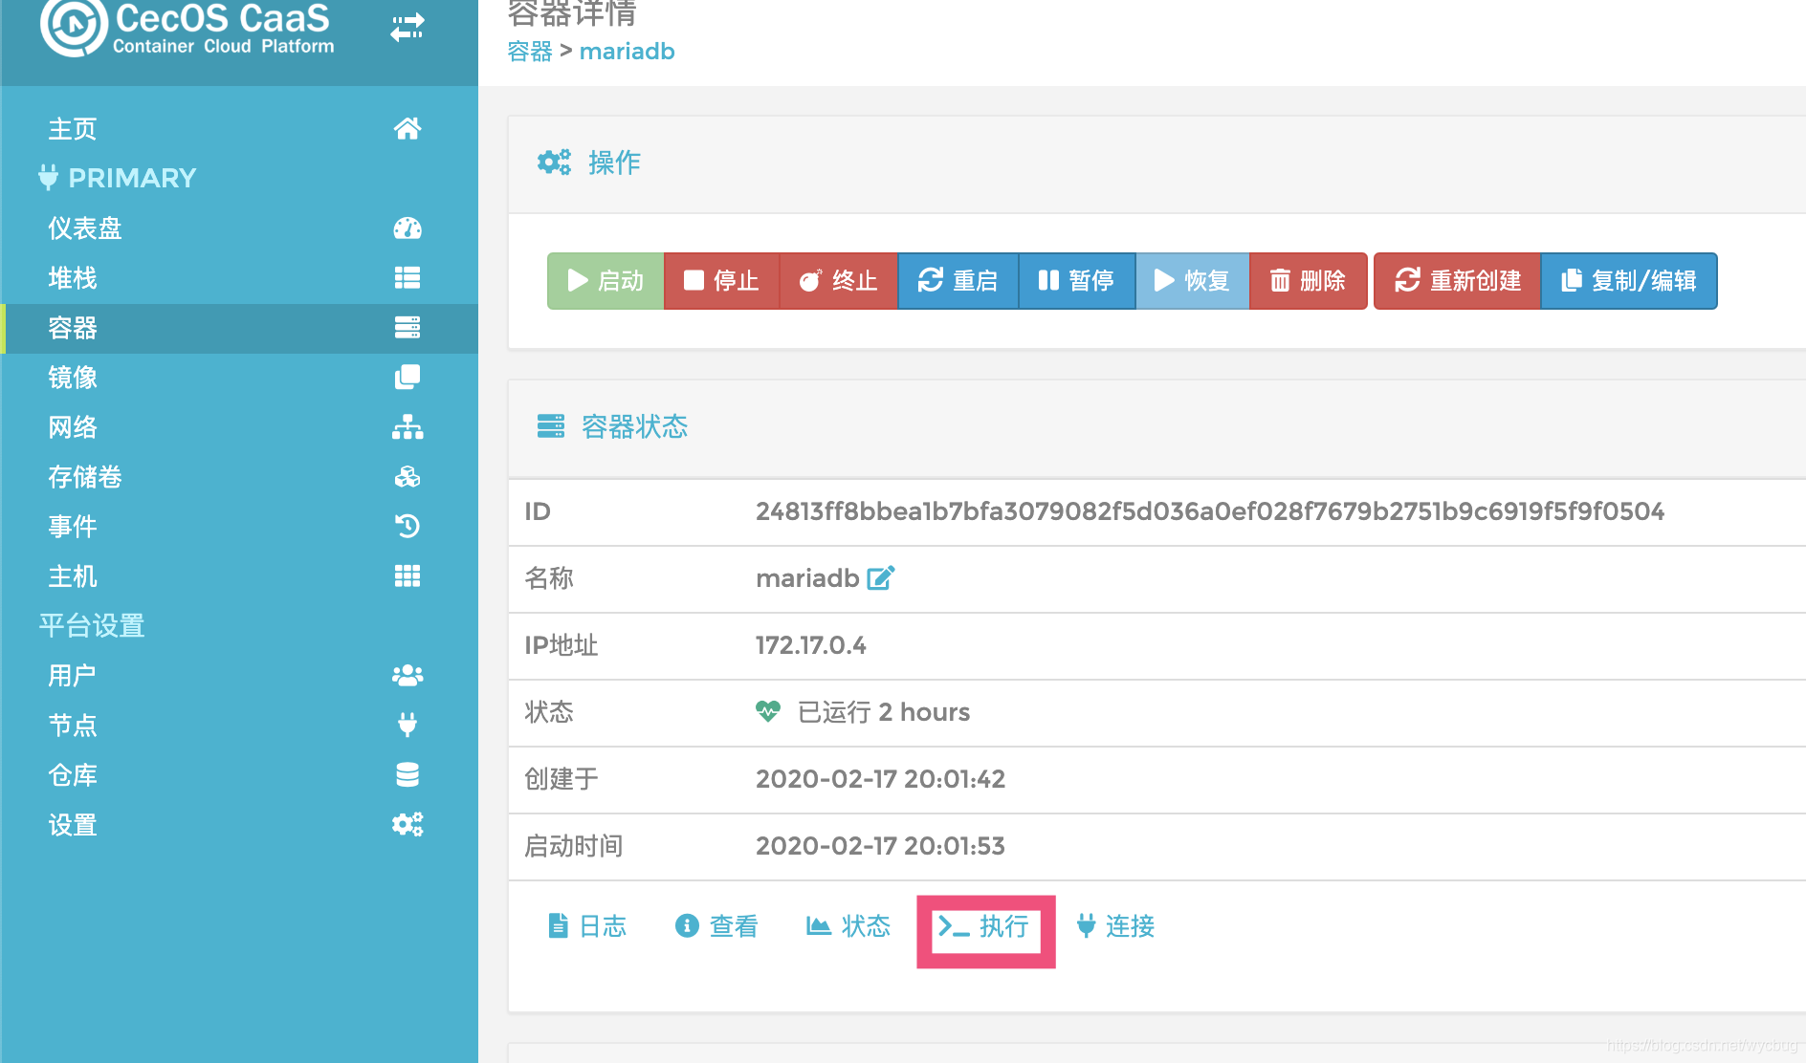This screenshot has height=1063, width=1806.
Task: Click the 删除 delete button
Action: 1308,280
